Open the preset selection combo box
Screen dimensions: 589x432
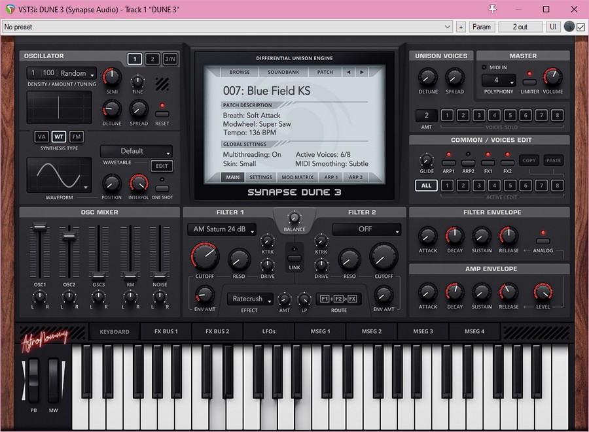point(227,27)
